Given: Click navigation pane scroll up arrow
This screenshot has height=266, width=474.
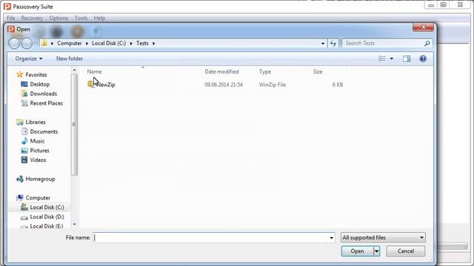Looking at the screenshot, I should point(74,70).
